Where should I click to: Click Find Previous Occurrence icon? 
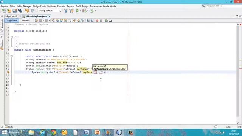pos(57,20)
